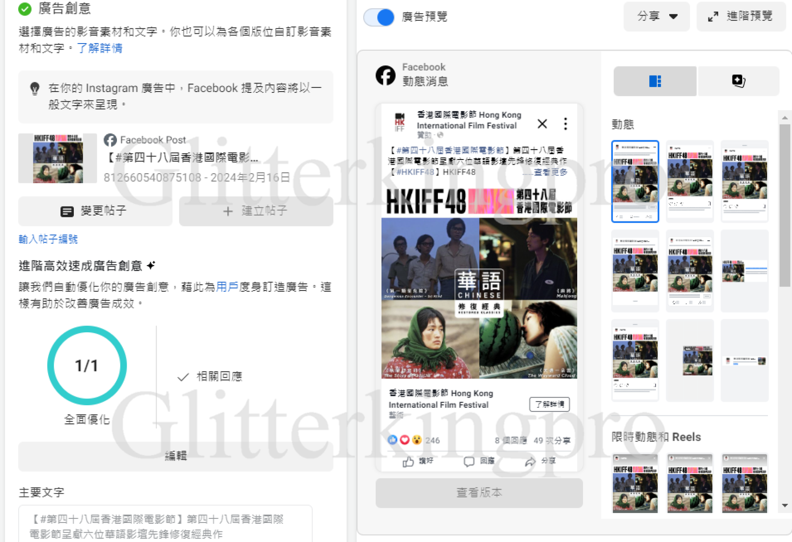792x542 pixels.
Task: Open the 了解詳情 learn more link
Action: coord(100,48)
